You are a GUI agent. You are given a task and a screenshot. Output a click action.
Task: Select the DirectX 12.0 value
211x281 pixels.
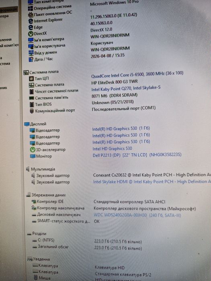coord(101,30)
